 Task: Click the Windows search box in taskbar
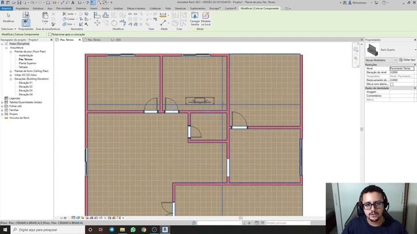[48, 229]
